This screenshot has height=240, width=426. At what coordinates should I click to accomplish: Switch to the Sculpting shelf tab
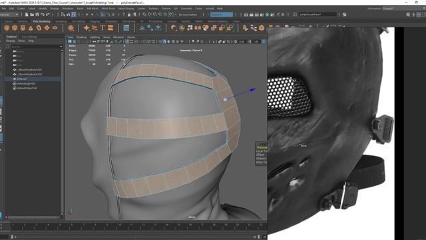click(x=61, y=21)
